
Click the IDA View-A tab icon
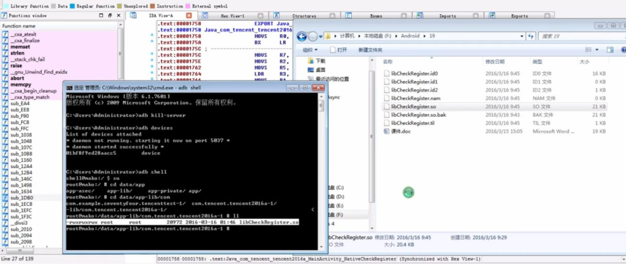[x=133, y=15]
